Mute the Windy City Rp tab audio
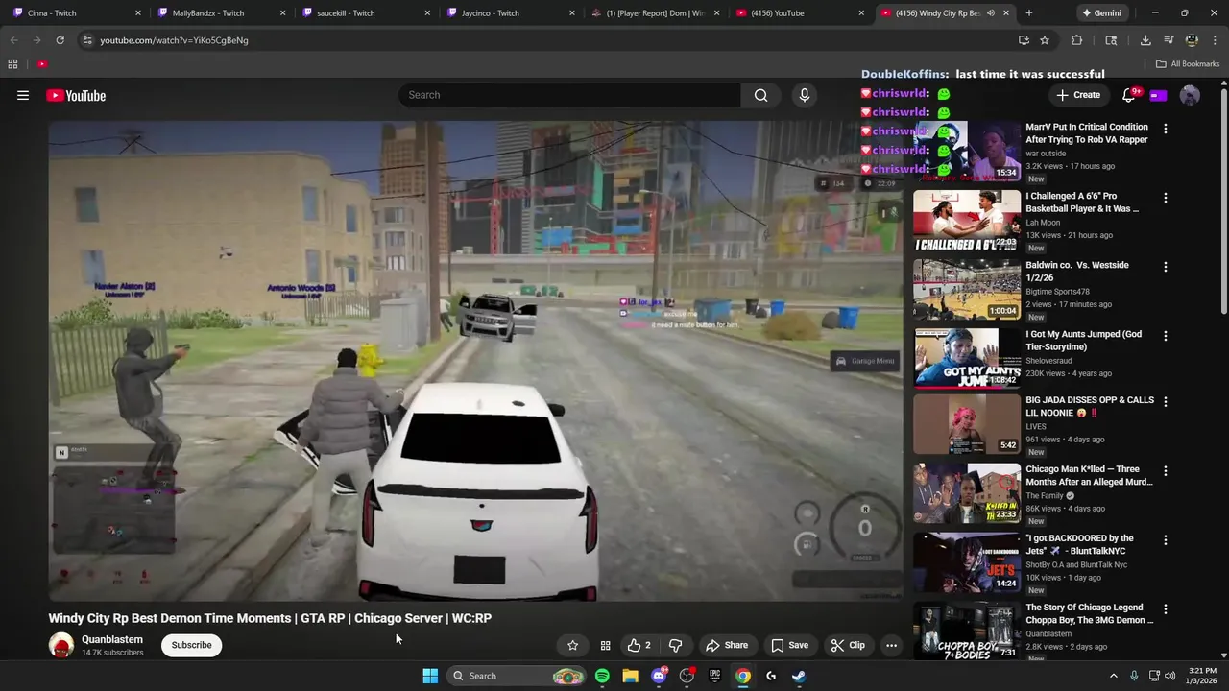Image resolution: width=1229 pixels, height=691 pixels. point(991,13)
